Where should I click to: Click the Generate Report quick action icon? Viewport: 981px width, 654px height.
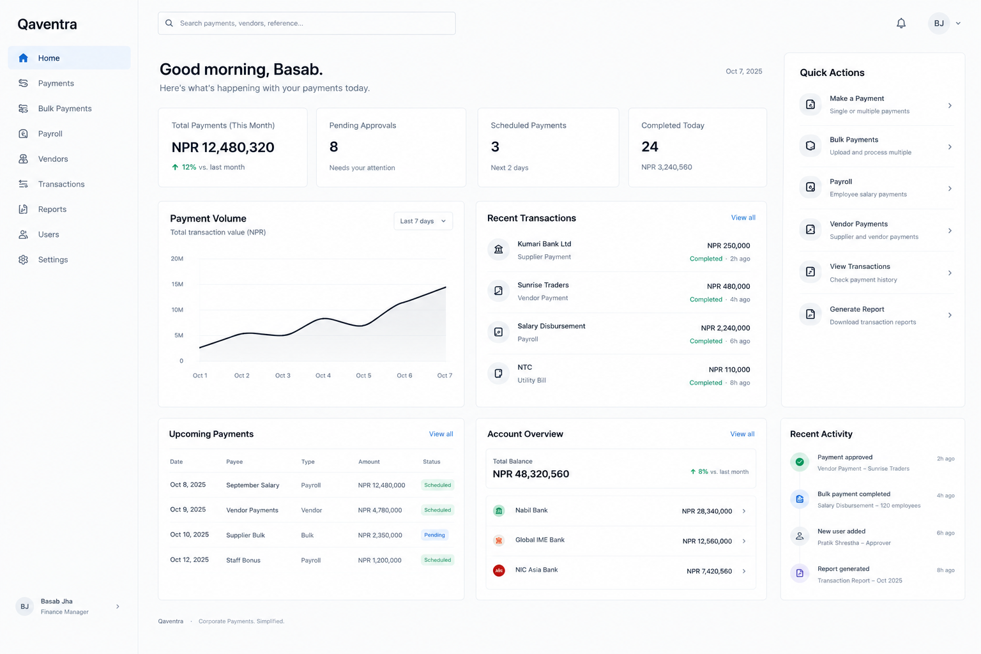tap(810, 314)
